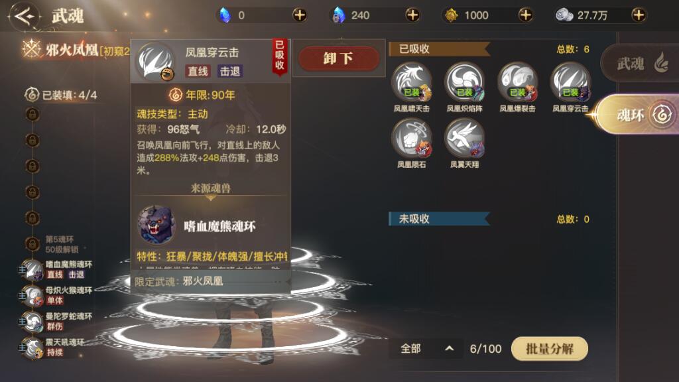Go back with the arrow icon
The height and width of the screenshot is (382, 679).
click(24, 16)
